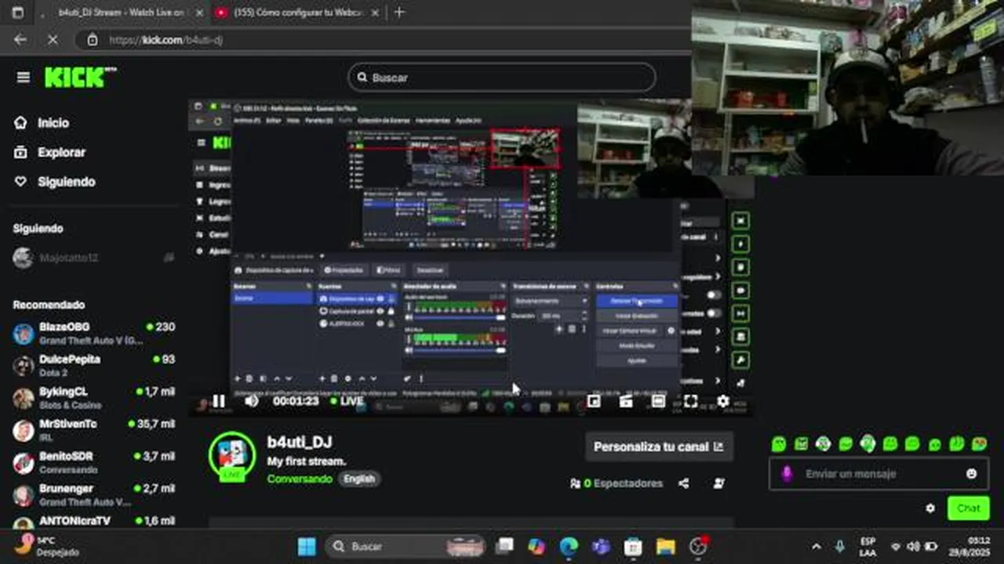Open a new browser tab

[399, 13]
